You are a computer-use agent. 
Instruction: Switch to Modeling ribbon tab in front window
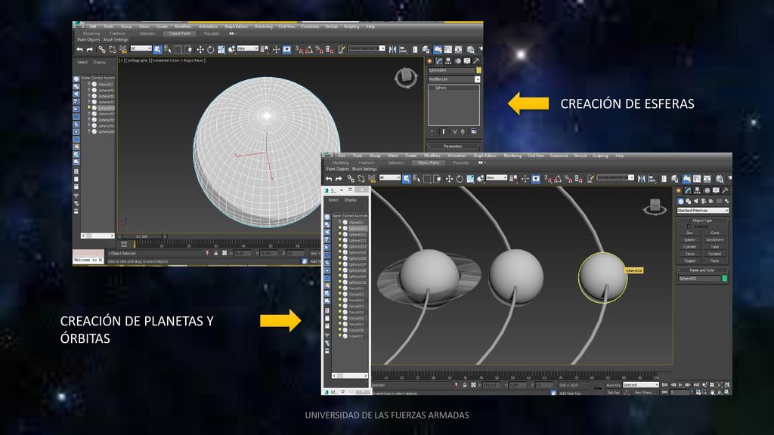[x=340, y=162]
